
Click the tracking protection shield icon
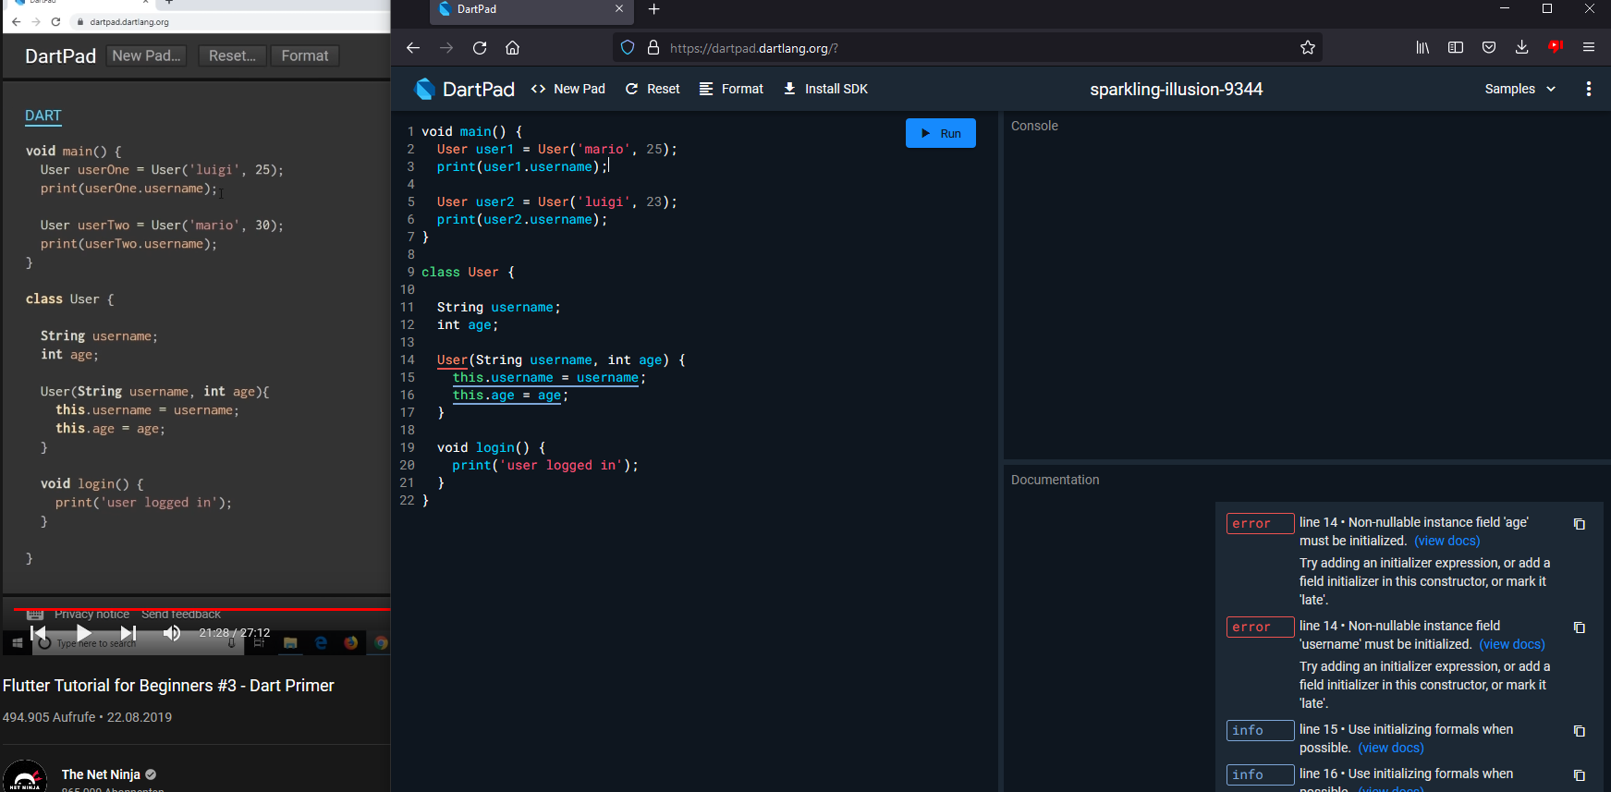click(628, 48)
